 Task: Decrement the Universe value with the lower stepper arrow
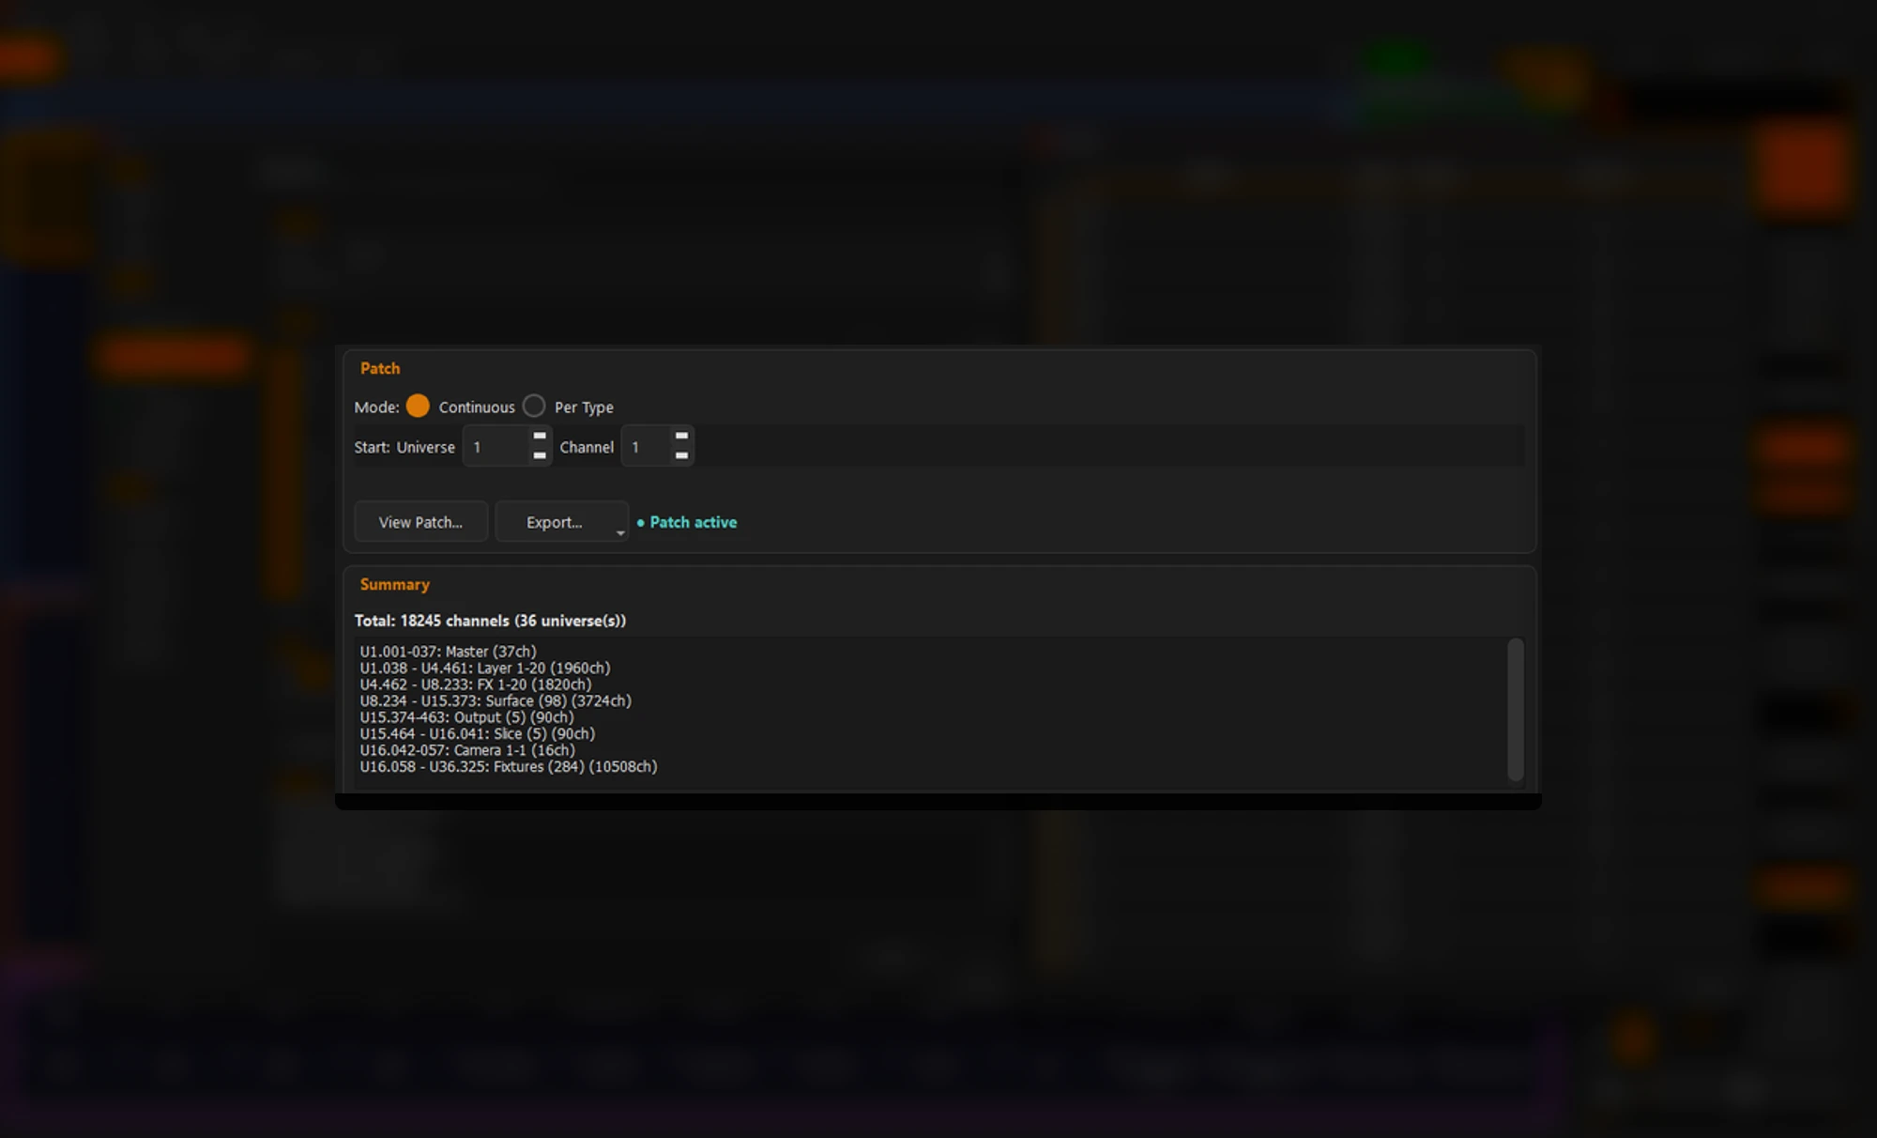click(540, 455)
